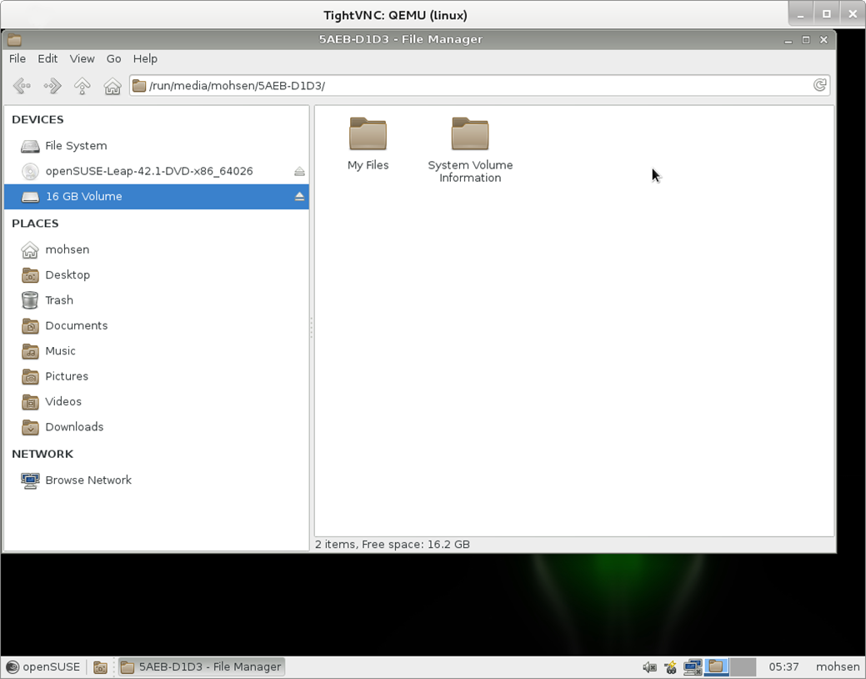Click Browse Network in the sidebar
866x679 pixels.
click(x=88, y=480)
